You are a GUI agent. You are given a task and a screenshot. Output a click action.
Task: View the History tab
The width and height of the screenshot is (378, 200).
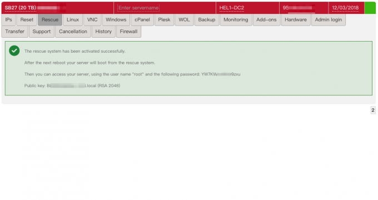pos(103,32)
